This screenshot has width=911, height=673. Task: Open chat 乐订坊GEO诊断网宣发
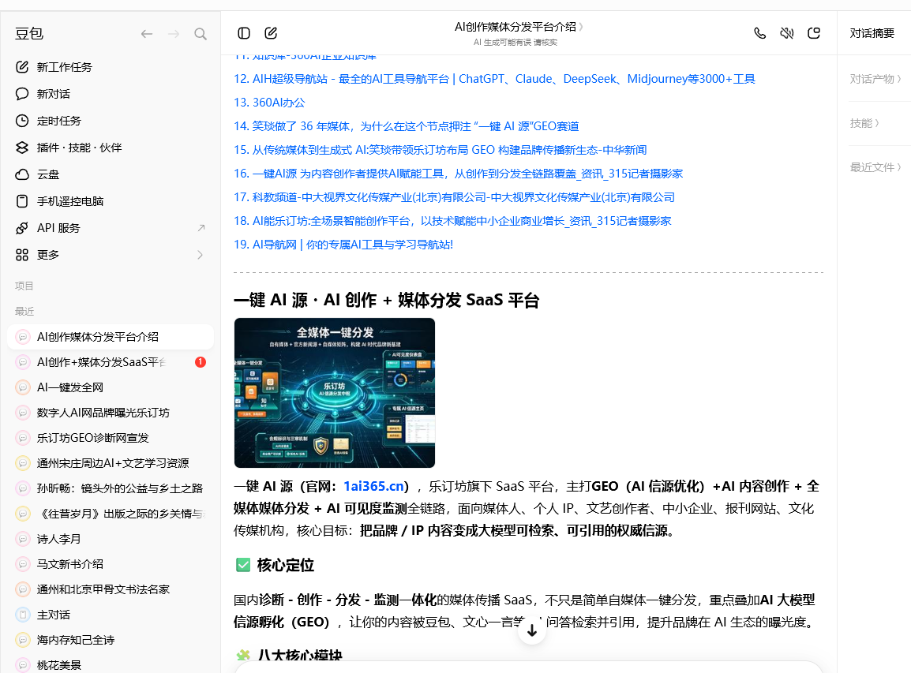click(111, 438)
